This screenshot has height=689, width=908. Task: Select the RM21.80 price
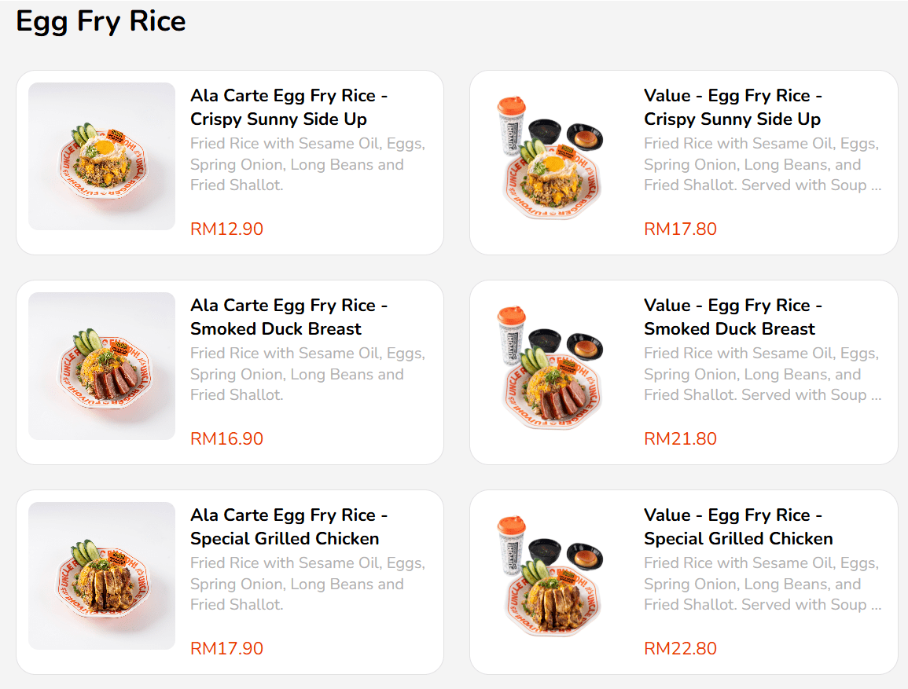tap(680, 439)
